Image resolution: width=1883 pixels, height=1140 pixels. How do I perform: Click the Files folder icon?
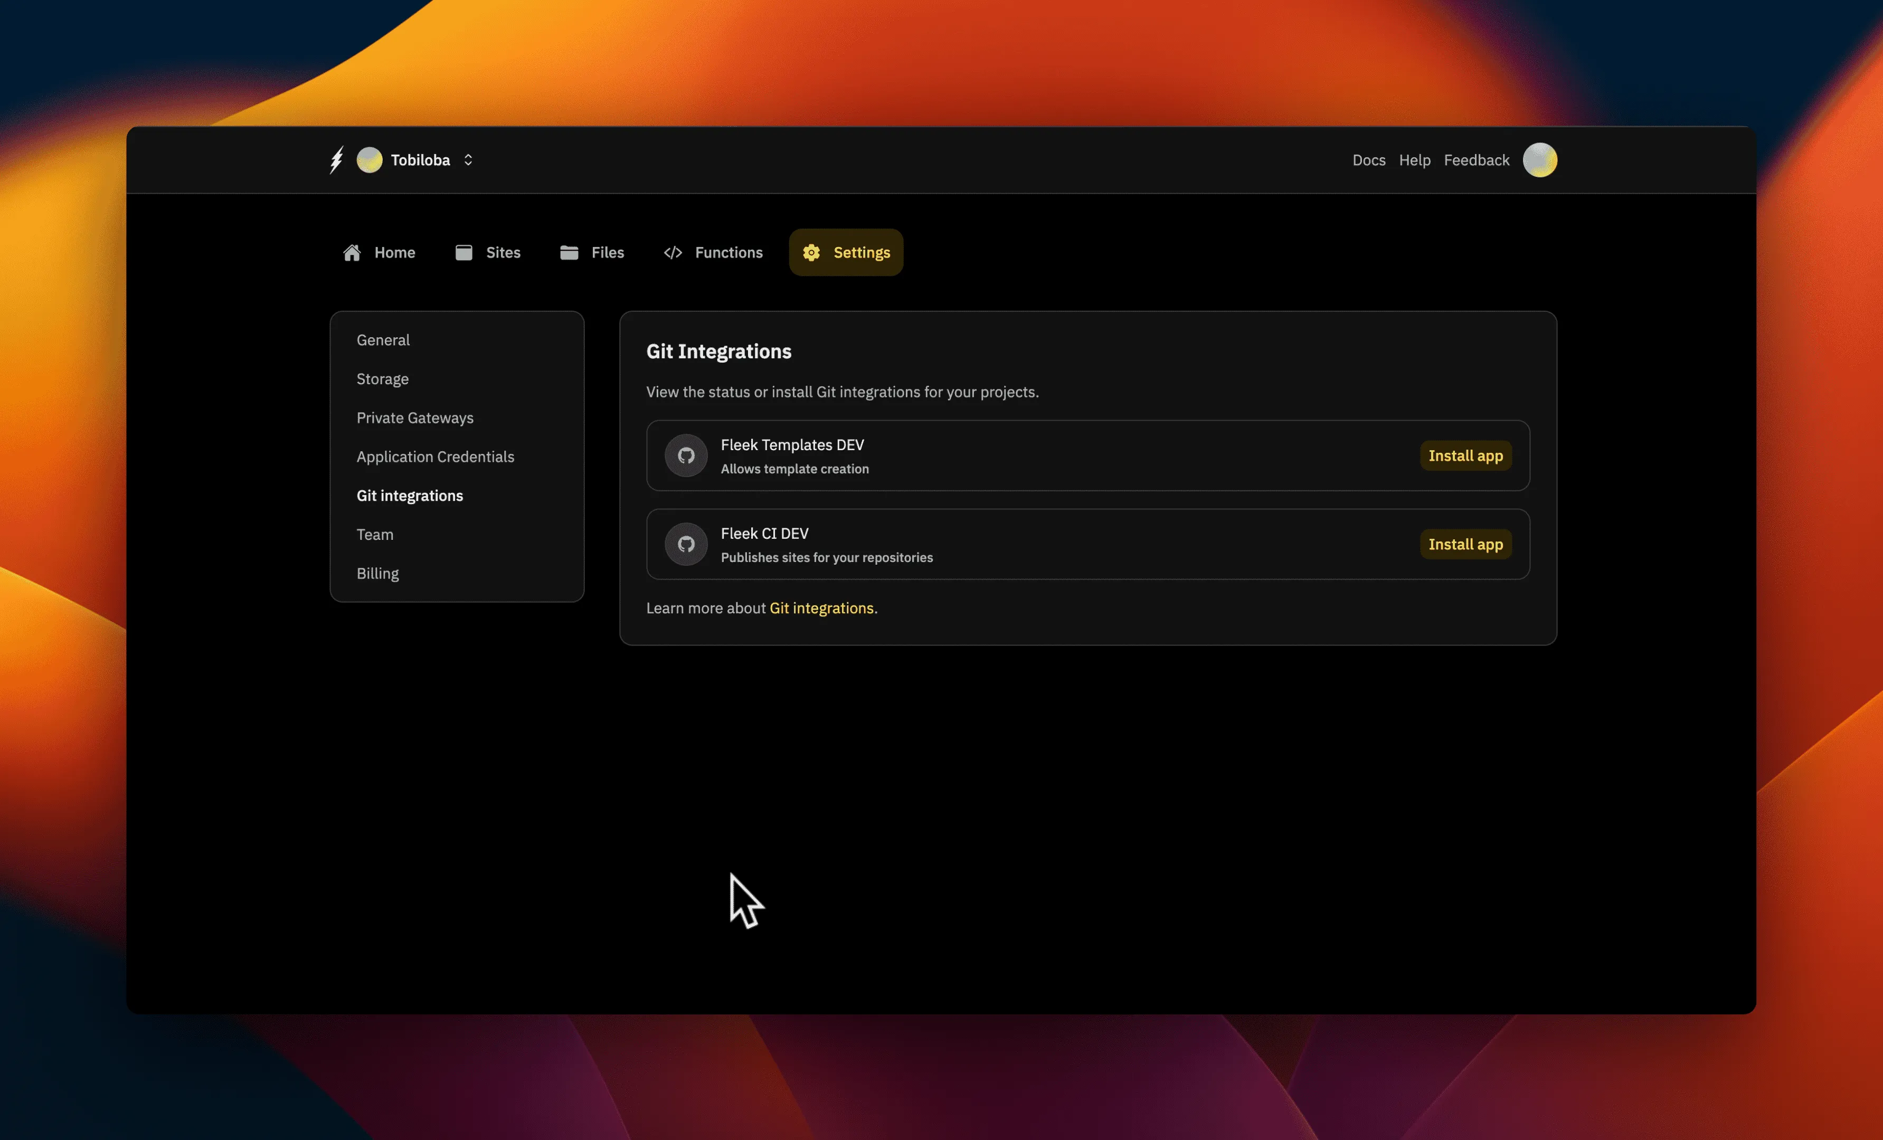point(569,253)
